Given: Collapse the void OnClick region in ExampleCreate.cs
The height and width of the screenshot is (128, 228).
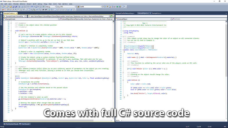Looking at the screenshot, I should [11, 31].
